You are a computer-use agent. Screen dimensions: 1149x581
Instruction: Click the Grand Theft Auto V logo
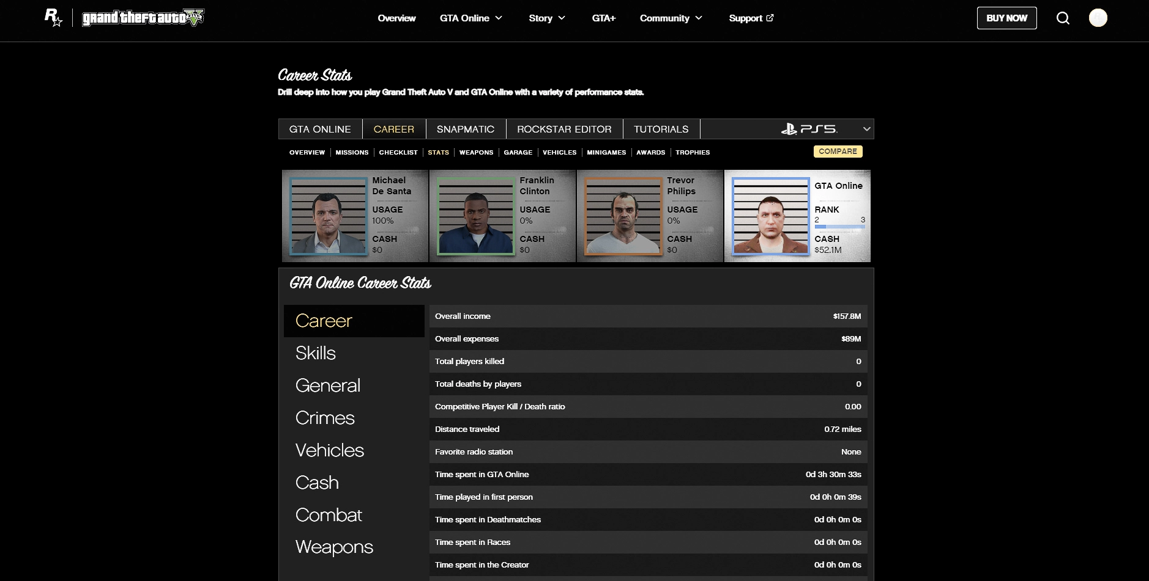point(143,18)
